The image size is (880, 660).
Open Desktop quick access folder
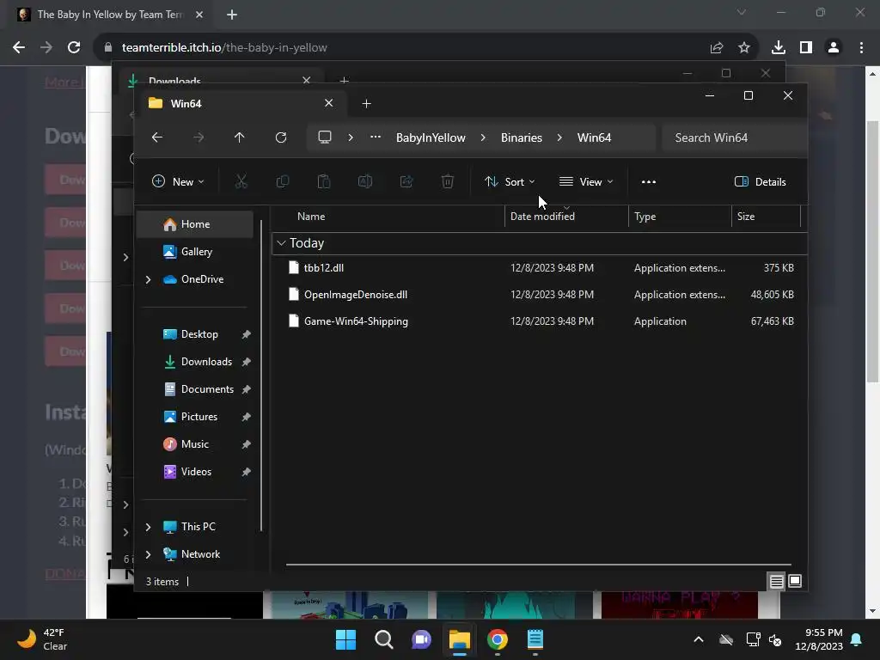tap(199, 334)
